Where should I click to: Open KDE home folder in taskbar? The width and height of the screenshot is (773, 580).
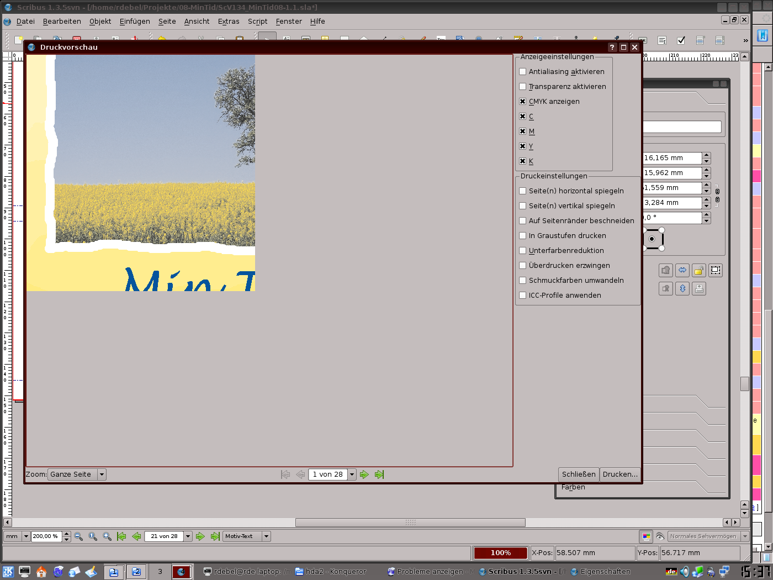[x=41, y=572]
